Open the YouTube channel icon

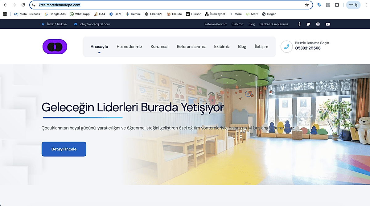coord(328,24)
